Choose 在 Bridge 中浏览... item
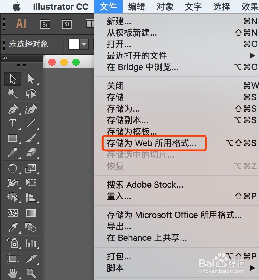The width and height of the screenshot is (259, 280). (177, 67)
